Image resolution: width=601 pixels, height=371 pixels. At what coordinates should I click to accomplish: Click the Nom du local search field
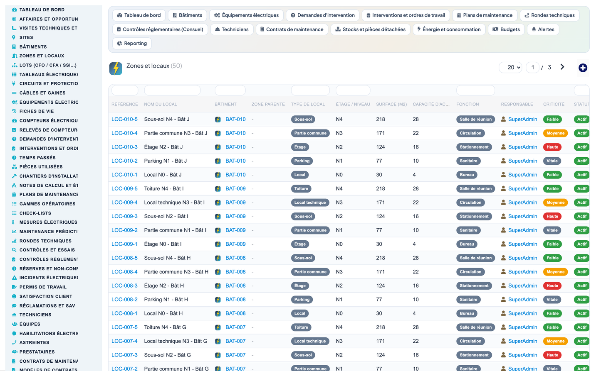pos(172,90)
